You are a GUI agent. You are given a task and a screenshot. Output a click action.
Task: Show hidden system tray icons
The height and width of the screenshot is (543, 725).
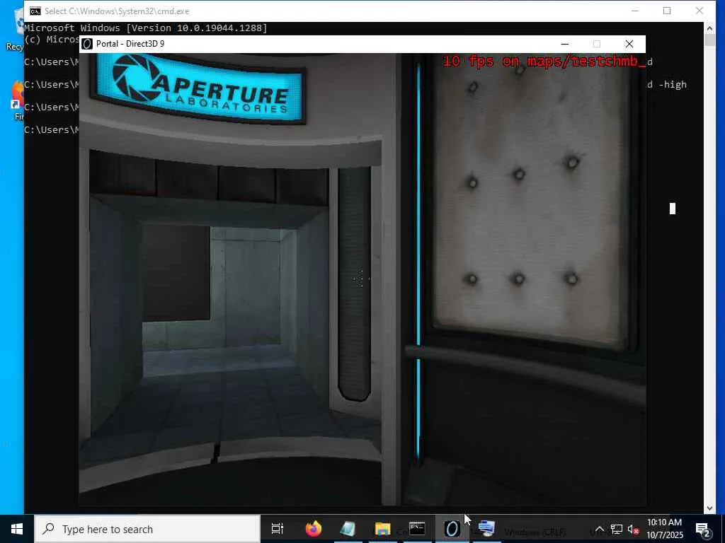pos(599,529)
